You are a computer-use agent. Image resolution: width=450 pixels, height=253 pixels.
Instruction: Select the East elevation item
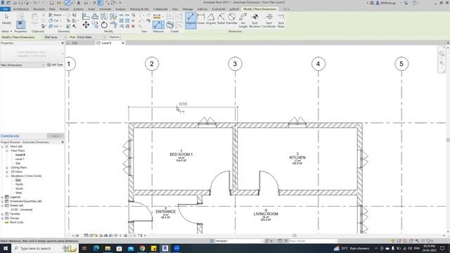pyautogui.click(x=18, y=180)
